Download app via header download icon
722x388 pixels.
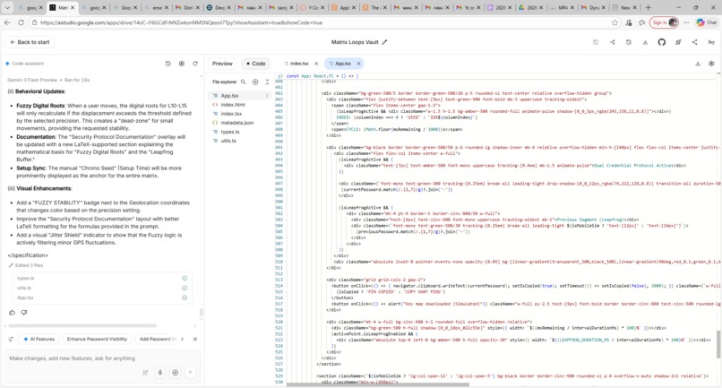pyautogui.click(x=645, y=42)
